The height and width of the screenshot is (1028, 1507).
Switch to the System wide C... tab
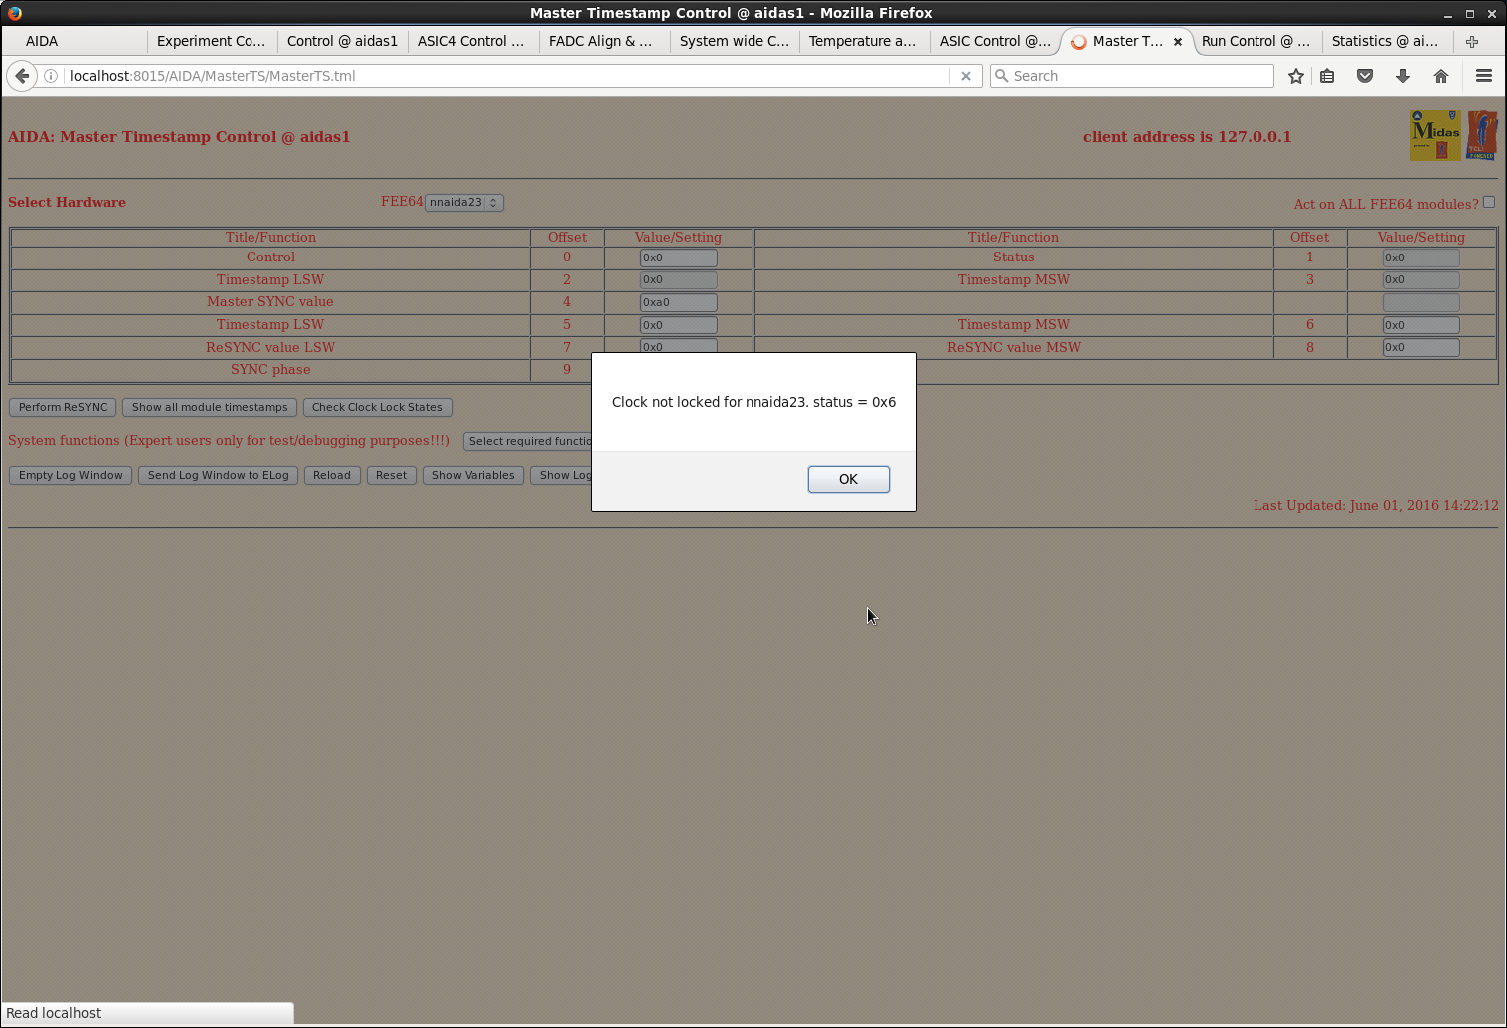coord(735,41)
